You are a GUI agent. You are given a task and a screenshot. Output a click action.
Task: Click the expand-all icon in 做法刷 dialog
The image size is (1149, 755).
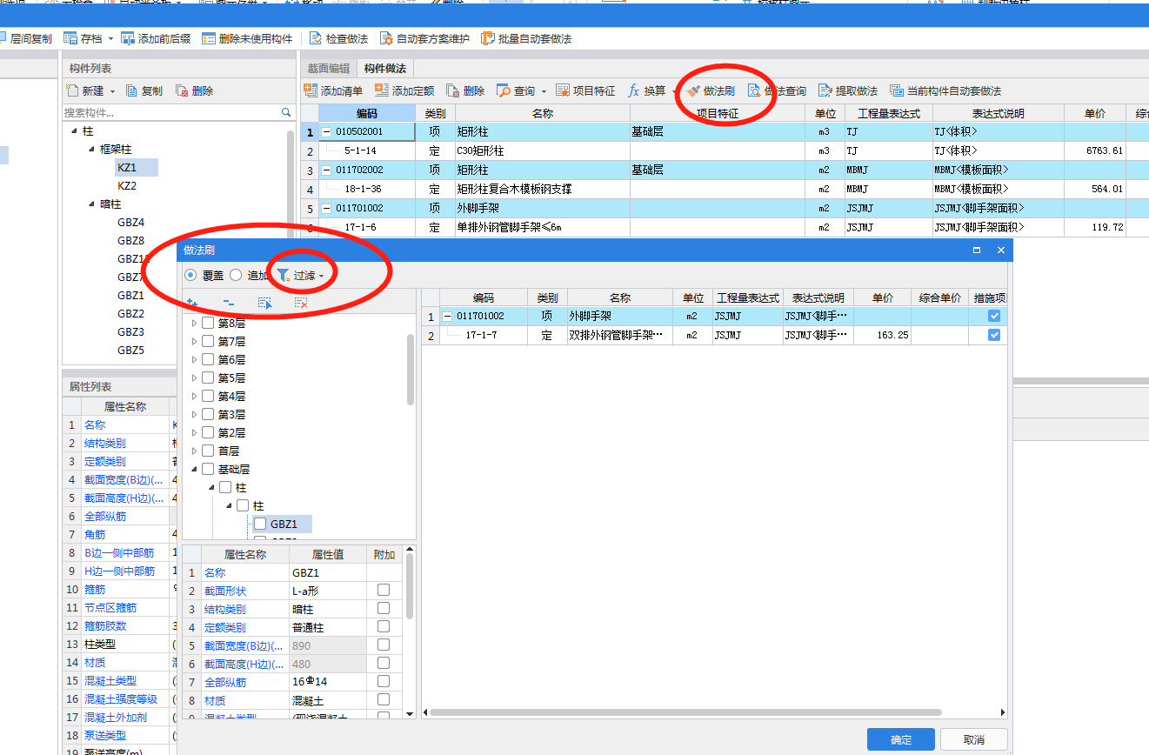[x=192, y=303]
